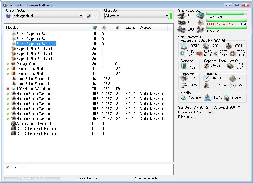Image resolution: width=253 pixels, height=183 pixels.
Task: Click the Price: 0 isk text
Action: pyautogui.click(x=186, y=117)
